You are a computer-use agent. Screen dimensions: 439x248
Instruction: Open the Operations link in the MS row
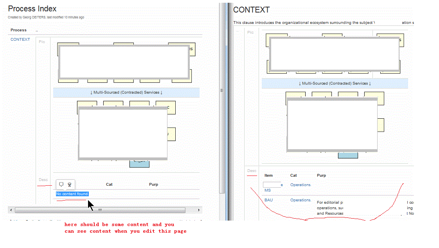click(x=301, y=185)
